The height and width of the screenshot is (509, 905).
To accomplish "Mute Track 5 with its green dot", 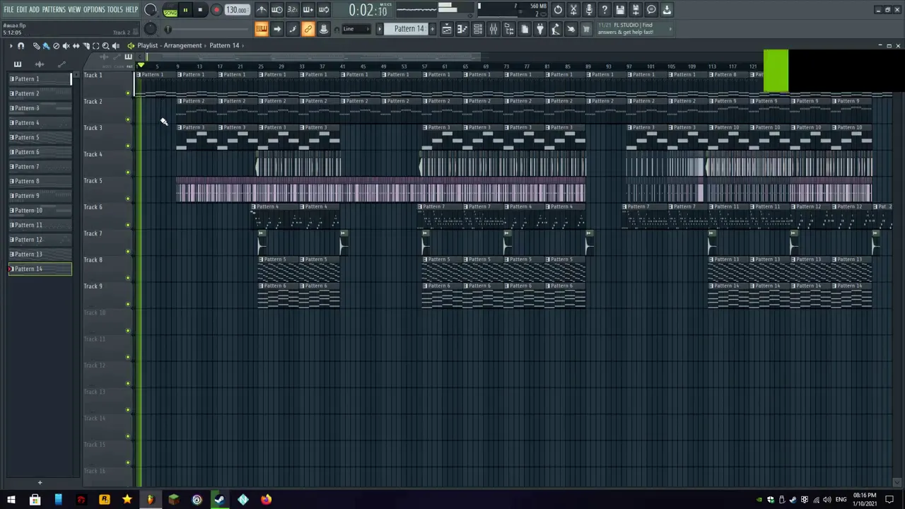I will coord(128,199).
